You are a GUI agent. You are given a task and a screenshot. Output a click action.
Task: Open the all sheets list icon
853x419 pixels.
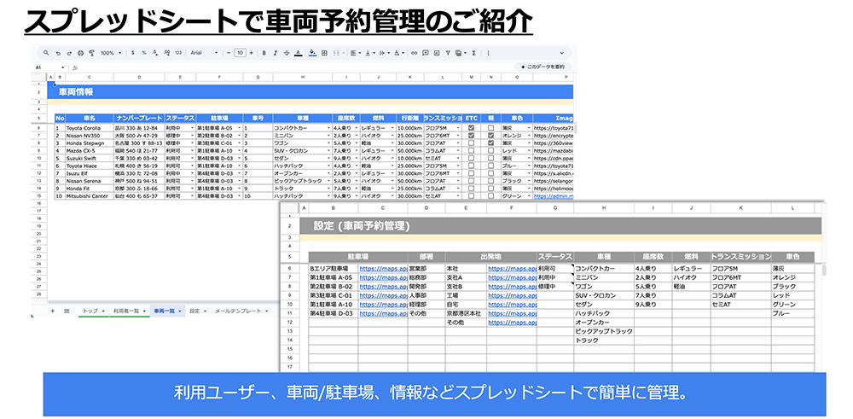tap(66, 311)
